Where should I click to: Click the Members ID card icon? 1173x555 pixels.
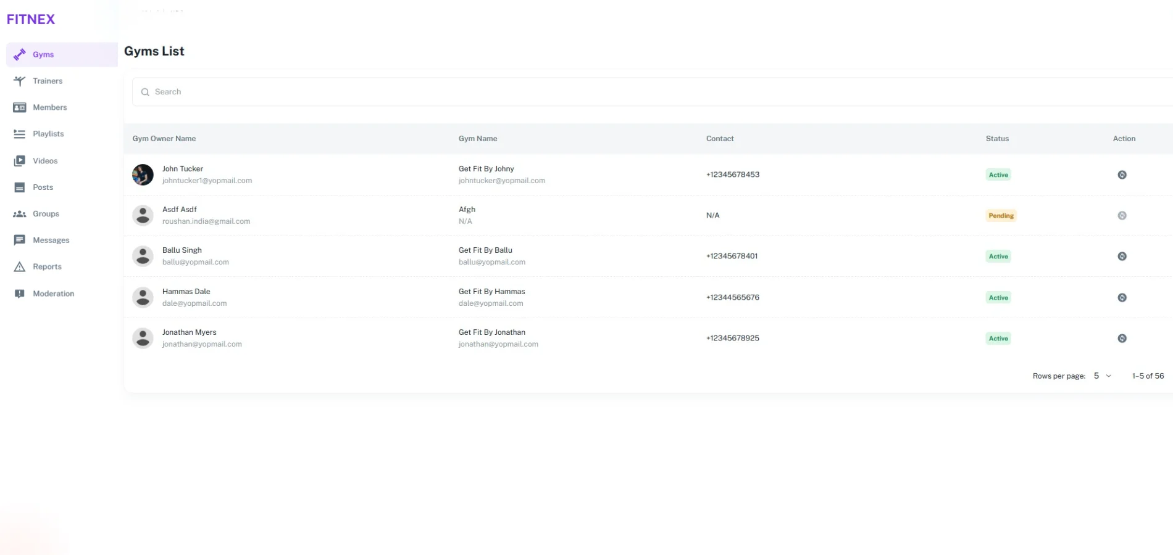click(20, 107)
